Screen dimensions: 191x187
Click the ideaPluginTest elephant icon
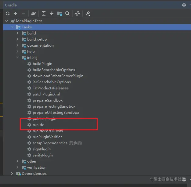[x=13, y=21]
